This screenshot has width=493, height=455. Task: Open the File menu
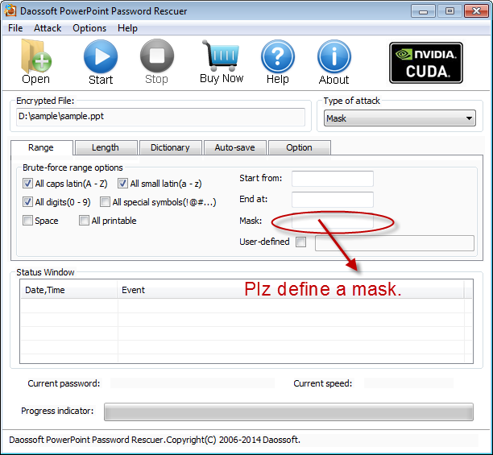[15, 28]
